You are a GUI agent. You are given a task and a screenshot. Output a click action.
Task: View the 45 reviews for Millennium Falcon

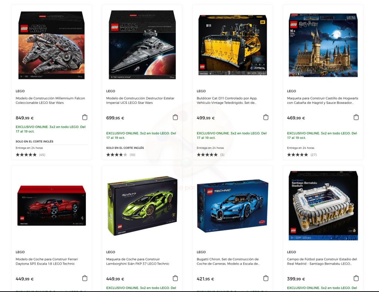30,155
